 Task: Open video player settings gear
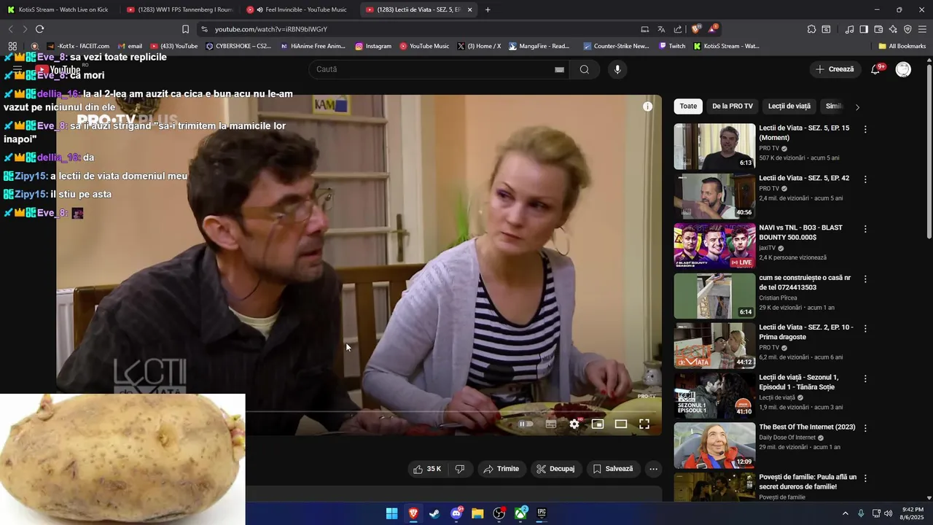pyautogui.click(x=574, y=424)
